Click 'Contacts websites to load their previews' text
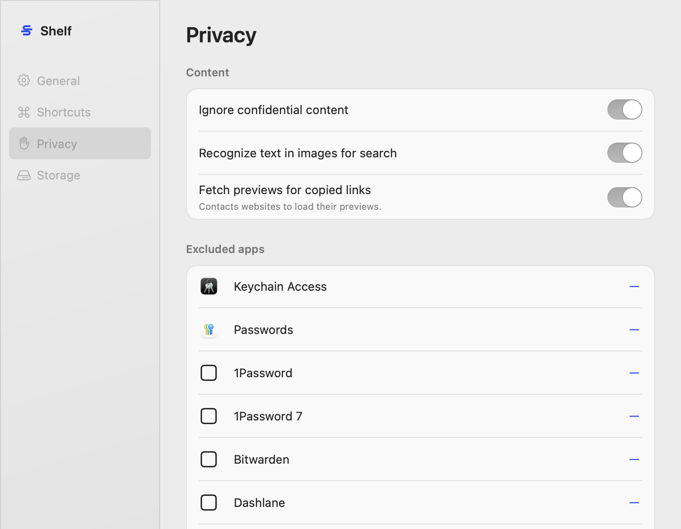Viewport: 681px width, 529px height. click(x=290, y=207)
